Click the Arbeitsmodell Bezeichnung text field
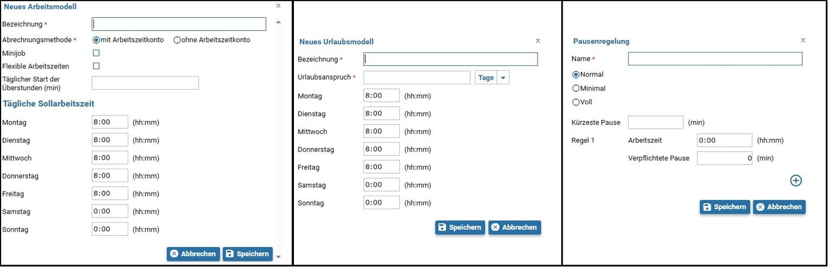 179,24
